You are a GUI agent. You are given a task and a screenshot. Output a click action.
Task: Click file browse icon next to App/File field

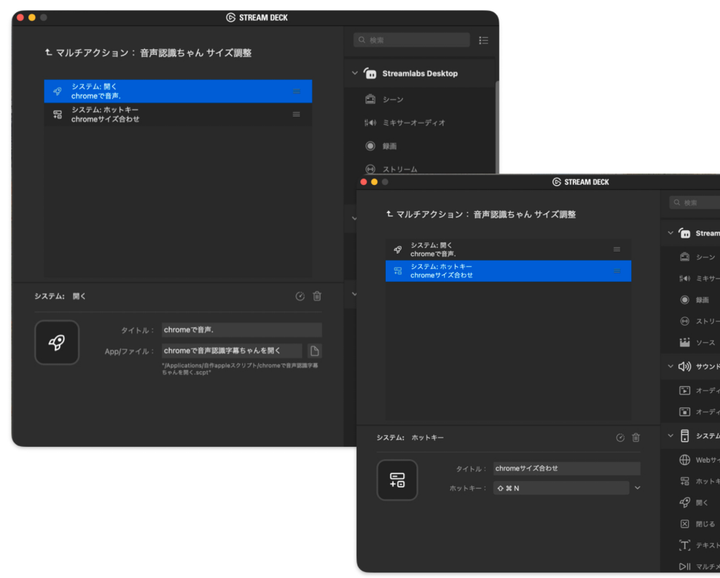(314, 351)
